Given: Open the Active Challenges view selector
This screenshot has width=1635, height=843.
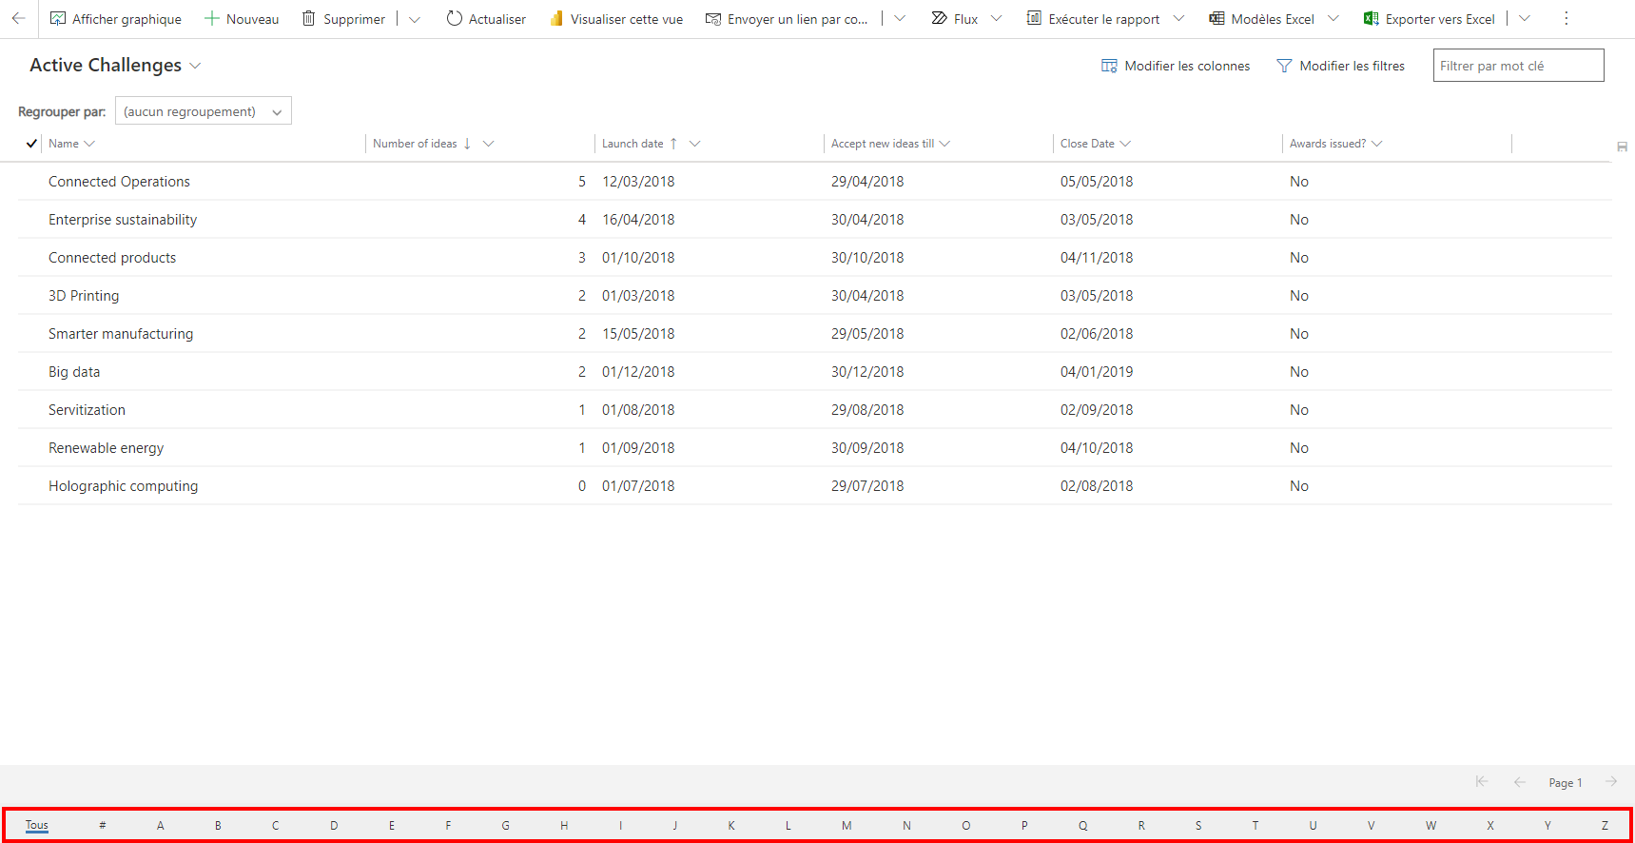Looking at the screenshot, I should click(115, 65).
